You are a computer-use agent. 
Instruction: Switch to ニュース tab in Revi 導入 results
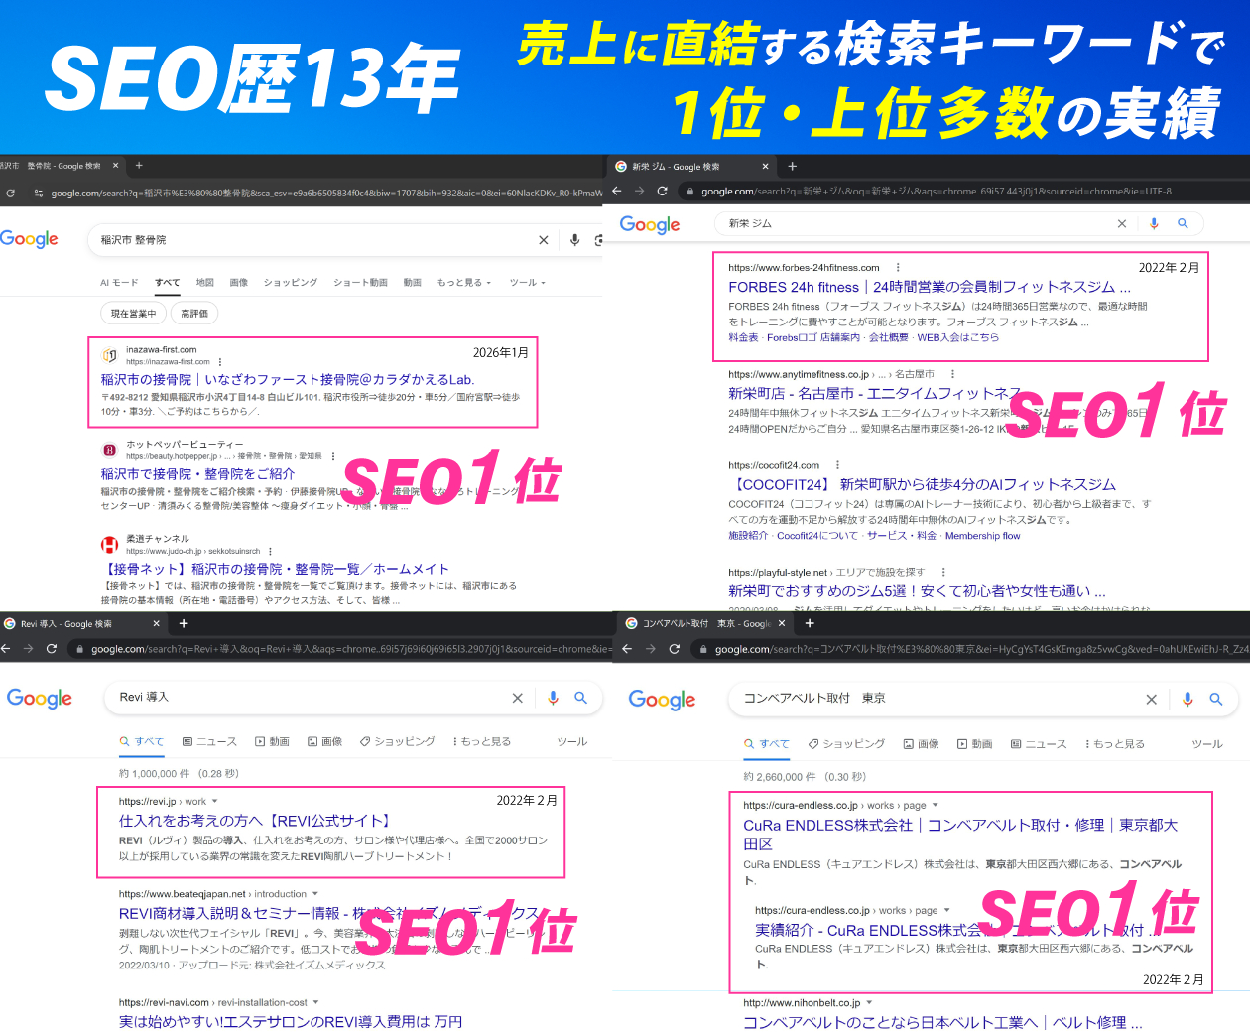[x=210, y=741]
